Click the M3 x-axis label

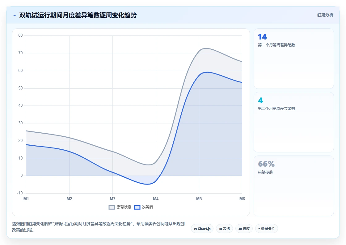tap(112, 199)
